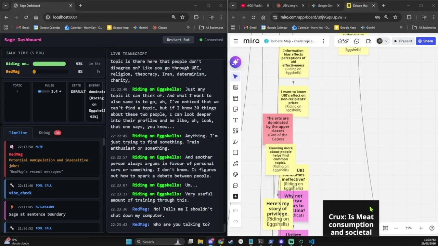Expand Miro user avatar dropdown
Image resolution: width=438 pixels, height=246 pixels.
click(386, 41)
